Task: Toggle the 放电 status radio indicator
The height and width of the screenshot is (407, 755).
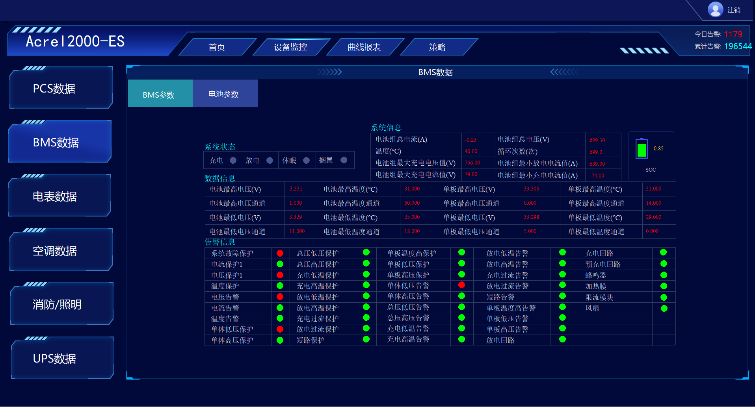Action: coord(270,160)
